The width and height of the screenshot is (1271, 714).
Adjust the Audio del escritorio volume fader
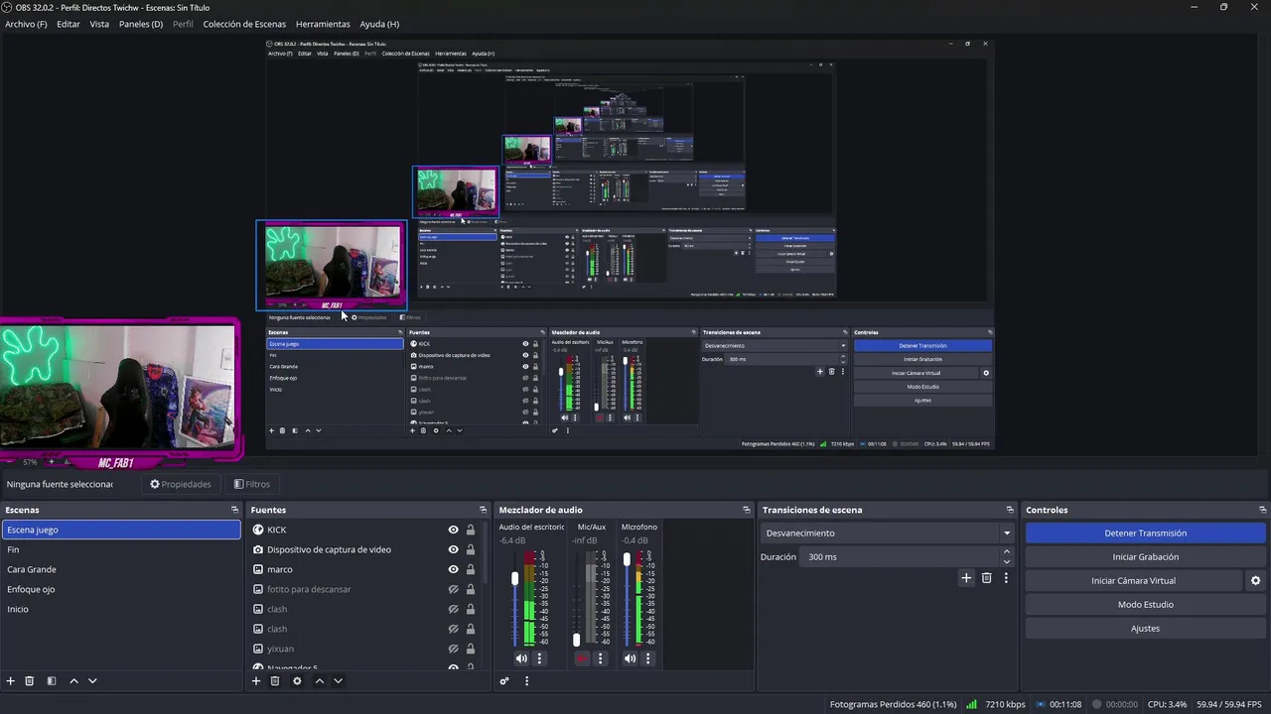(514, 578)
